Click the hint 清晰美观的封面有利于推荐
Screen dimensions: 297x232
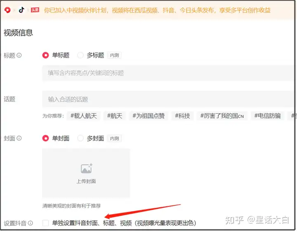pyautogui.click(x=72, y=206)
